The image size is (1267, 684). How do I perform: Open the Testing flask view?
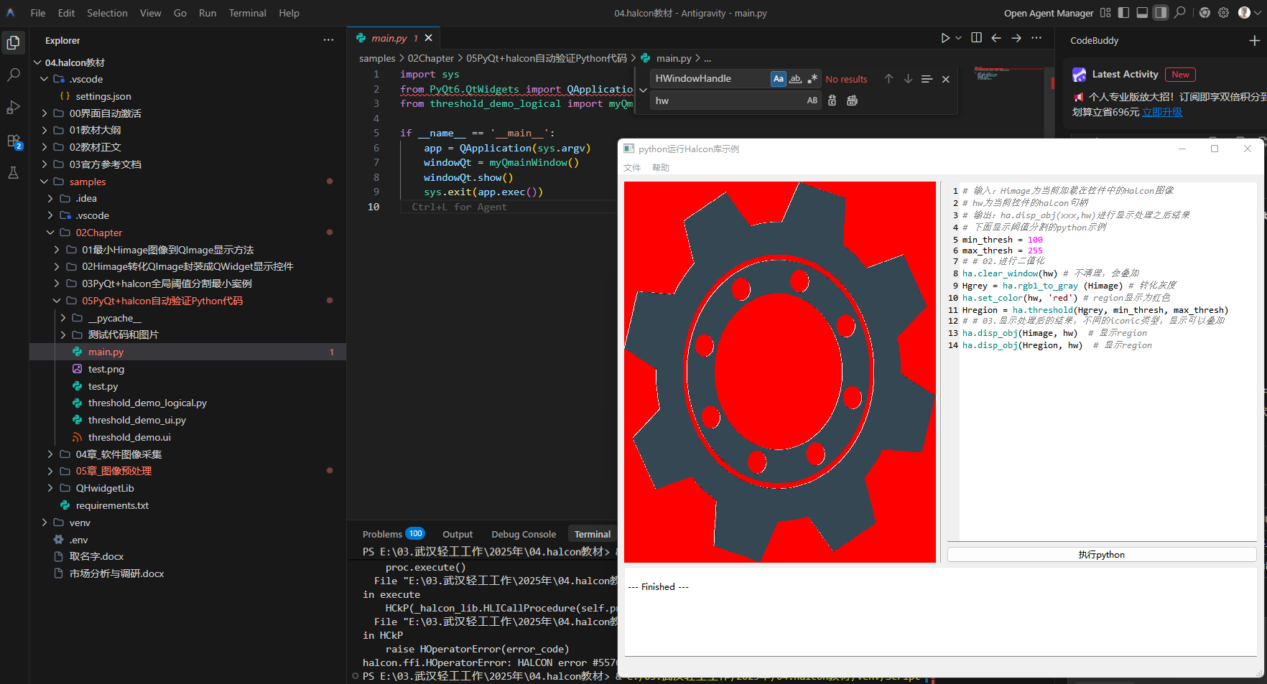13,173
